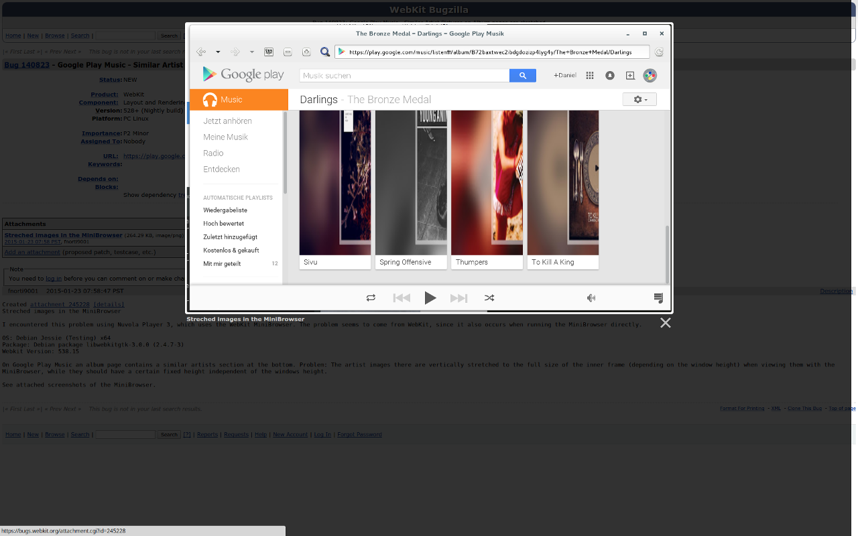
Task: Open the back history dropdown arrow
Action: click(x=218, y=52)
